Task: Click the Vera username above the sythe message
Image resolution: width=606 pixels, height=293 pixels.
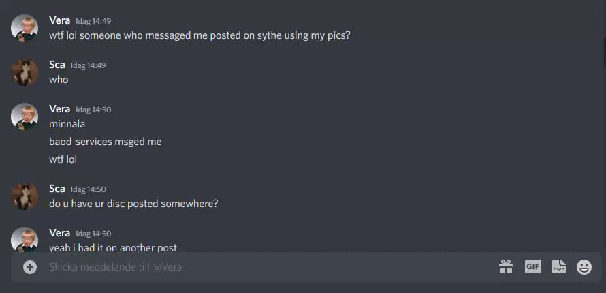Action: pos(59,20)
